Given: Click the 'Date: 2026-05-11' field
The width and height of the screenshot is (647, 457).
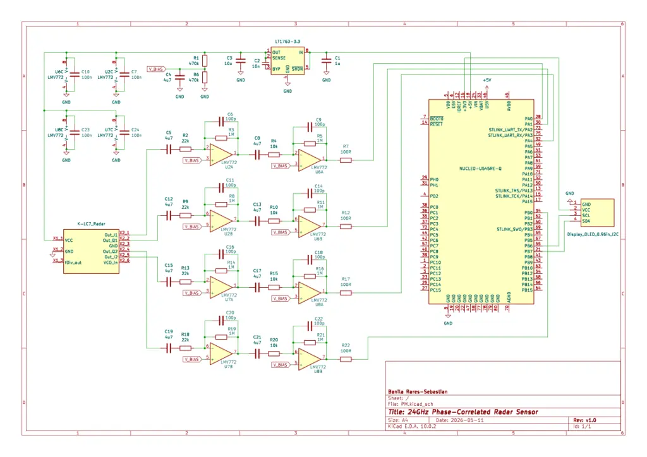Looking at the screenshot, I should coord(460,420).
